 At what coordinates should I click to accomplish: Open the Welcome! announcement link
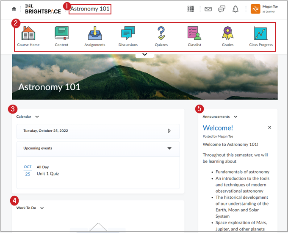(218, 128)
